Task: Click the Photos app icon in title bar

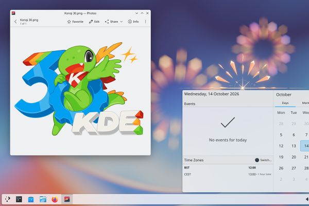Action: (13, 13)
